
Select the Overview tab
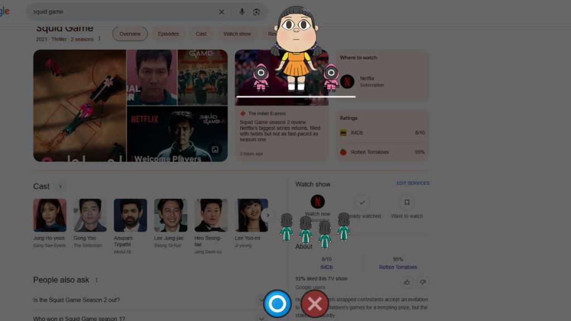coord(130,34)
